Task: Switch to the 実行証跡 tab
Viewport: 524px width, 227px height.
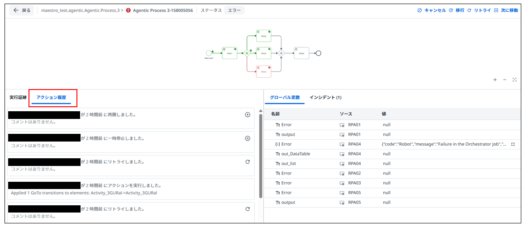Action: 18,97
